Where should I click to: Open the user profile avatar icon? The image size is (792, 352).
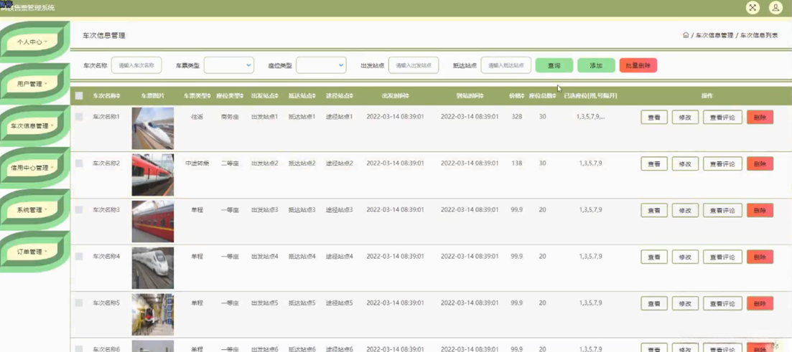pos(775,8)
